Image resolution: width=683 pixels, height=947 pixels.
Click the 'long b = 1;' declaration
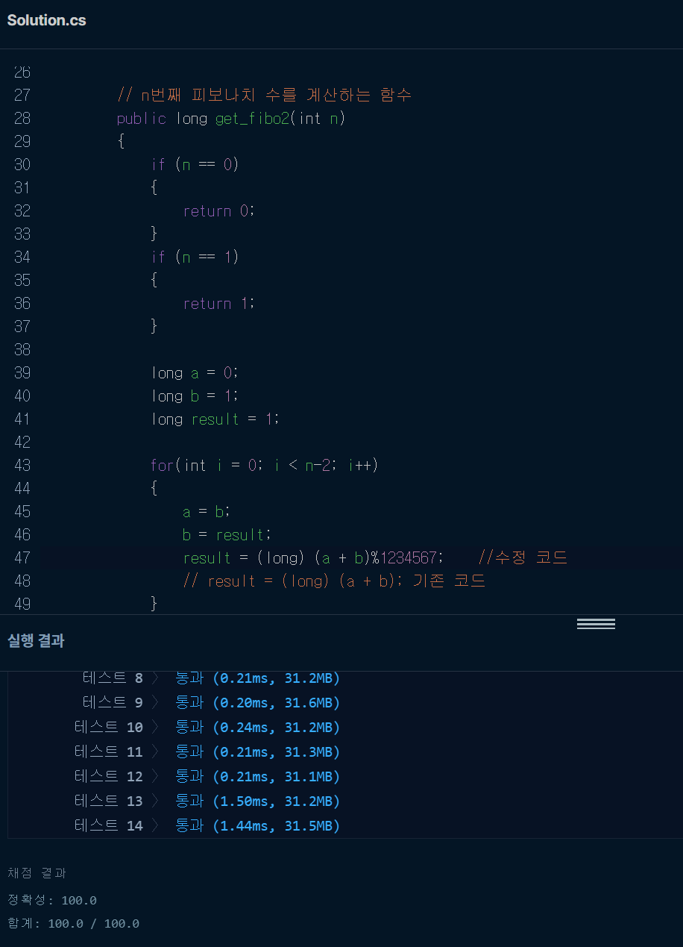(x=194, y=396)
